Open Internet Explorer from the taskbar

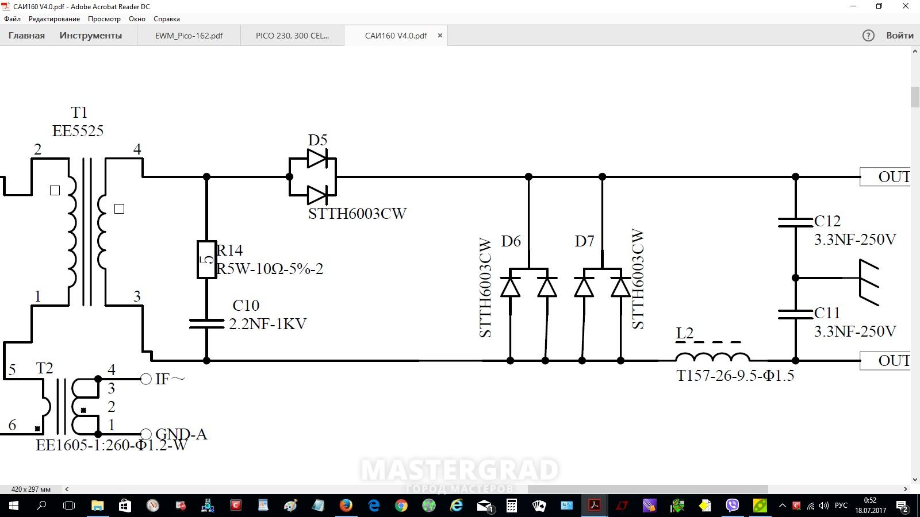click(457, 506)
